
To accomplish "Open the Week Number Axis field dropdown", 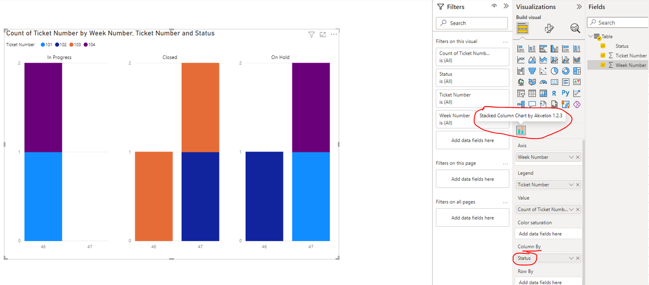I will (571, 157).
